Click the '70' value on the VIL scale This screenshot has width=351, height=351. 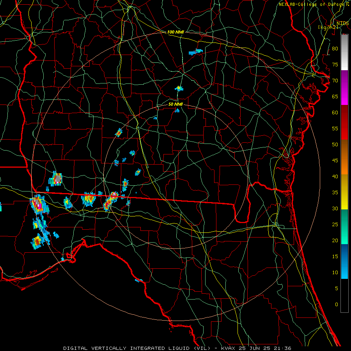click(335, 81)
